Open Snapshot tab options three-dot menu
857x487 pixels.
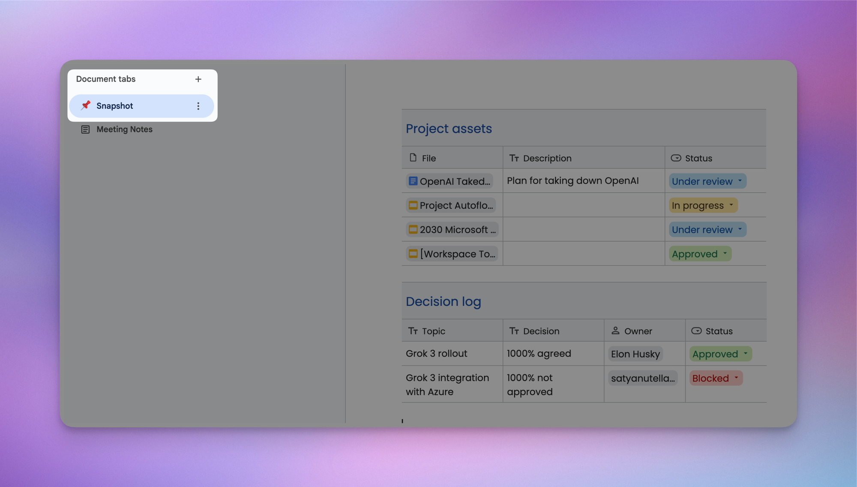tap(198, 106)
